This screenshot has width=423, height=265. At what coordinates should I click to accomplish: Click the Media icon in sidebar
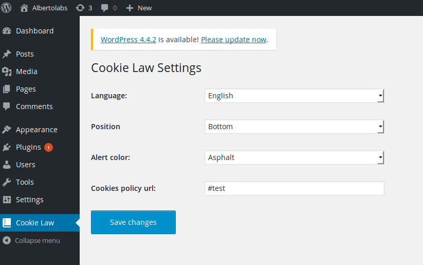[x=7, y=72]
